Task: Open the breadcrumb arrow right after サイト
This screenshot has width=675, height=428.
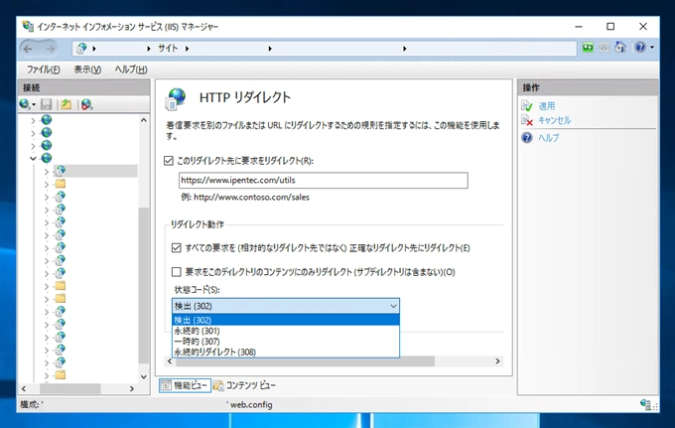Action: (187, 49)
